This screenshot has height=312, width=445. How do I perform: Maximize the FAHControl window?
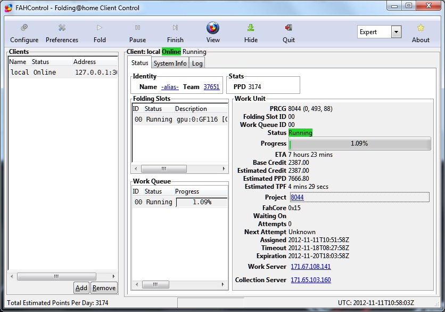click(409, 6)
